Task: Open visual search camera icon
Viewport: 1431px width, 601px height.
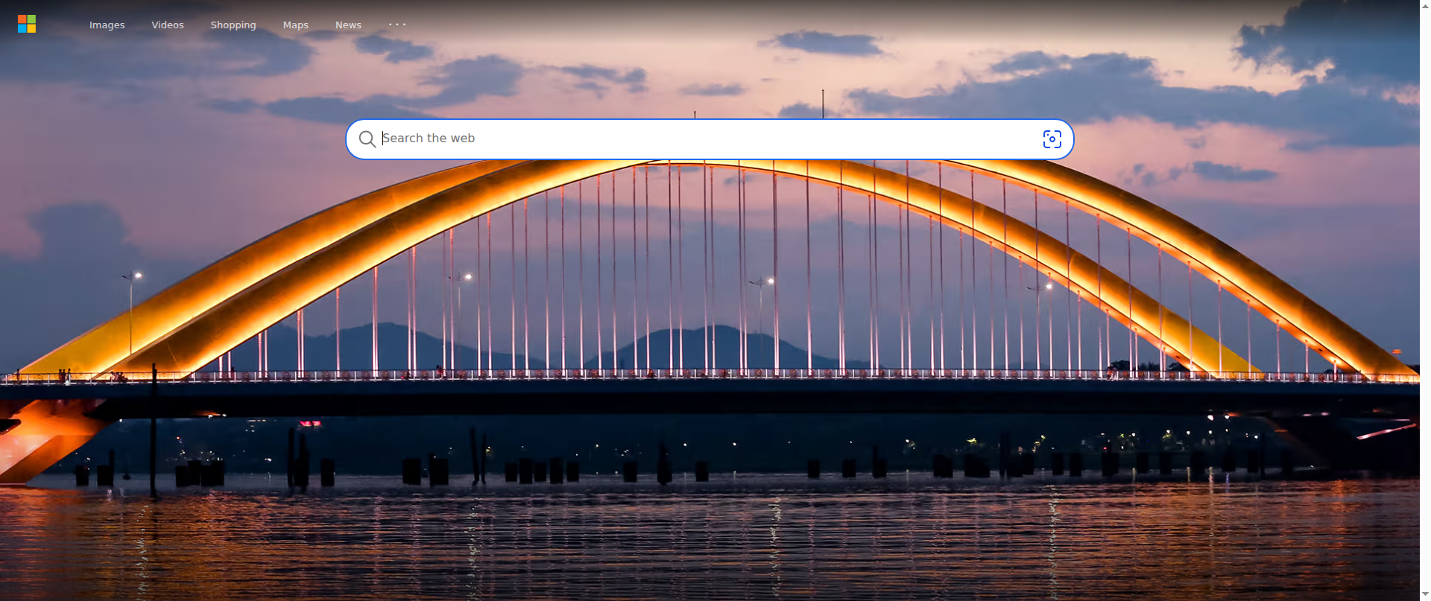Action: [1052, 139]
